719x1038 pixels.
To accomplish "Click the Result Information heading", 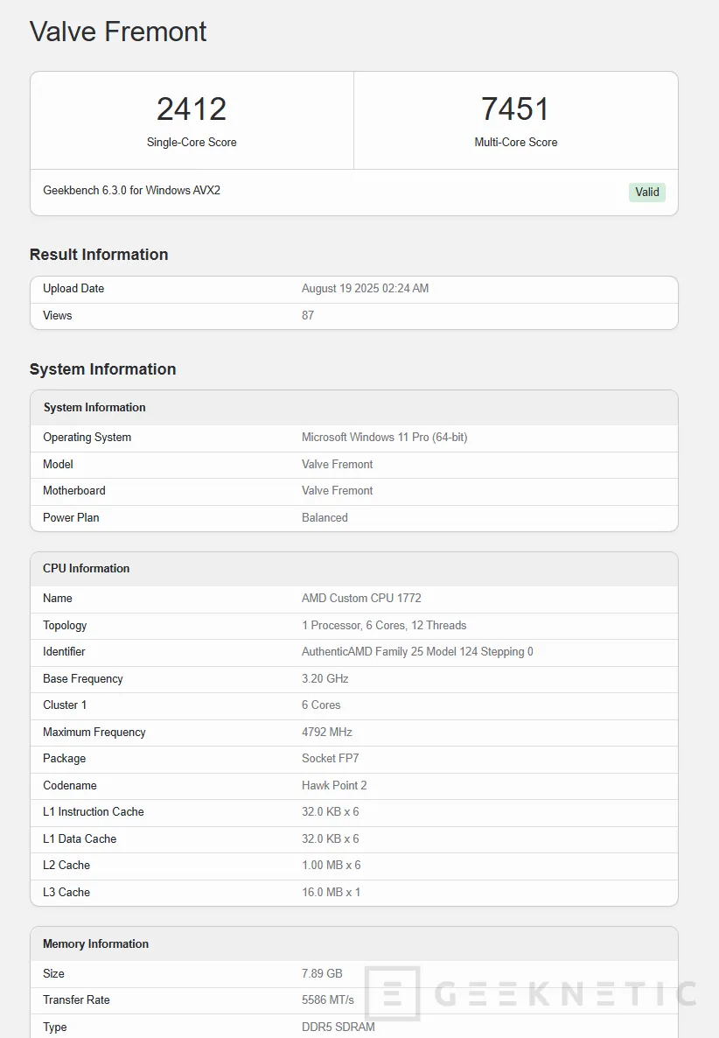I will [x=99, y=255].
